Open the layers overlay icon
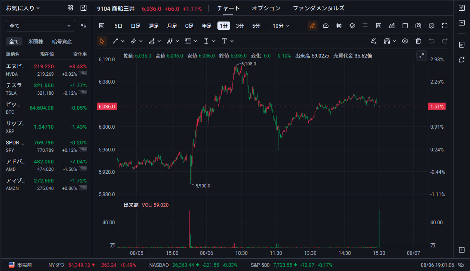Viewport: 470px width, 271px height. (x=352, y=26)
